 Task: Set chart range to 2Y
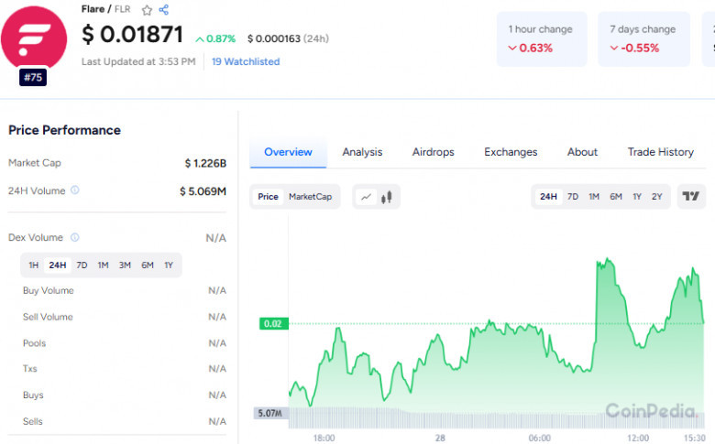tap(656, 197)
